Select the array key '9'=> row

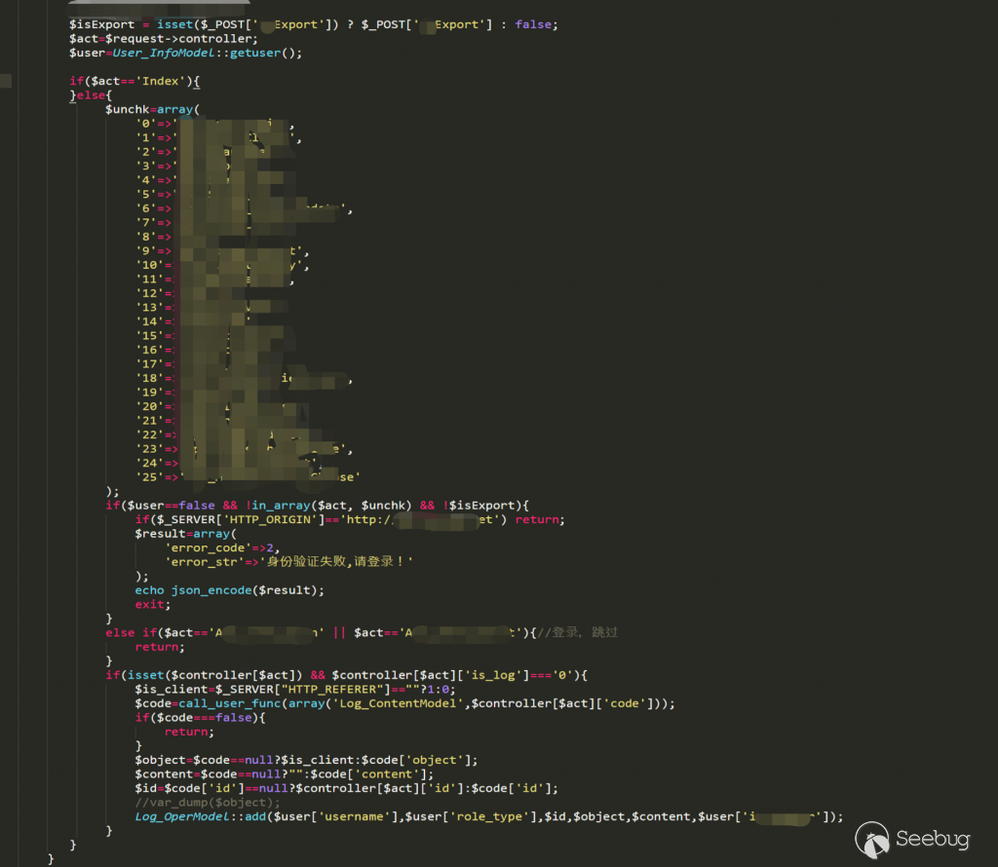coord(222,250)
